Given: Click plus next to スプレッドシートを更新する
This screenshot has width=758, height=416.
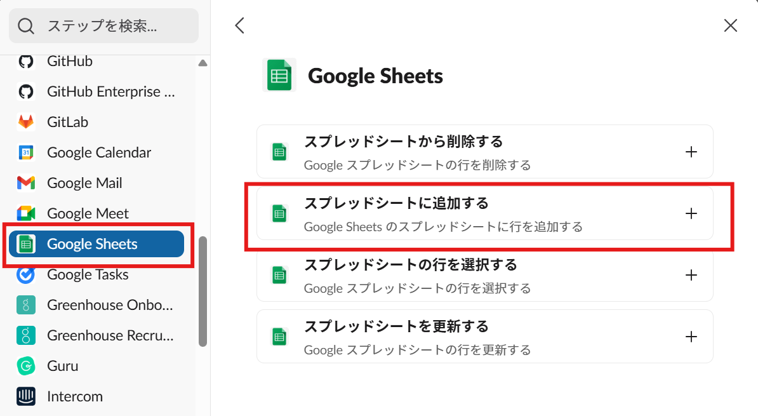Looking at the screenshot, I should coord(691,337).
